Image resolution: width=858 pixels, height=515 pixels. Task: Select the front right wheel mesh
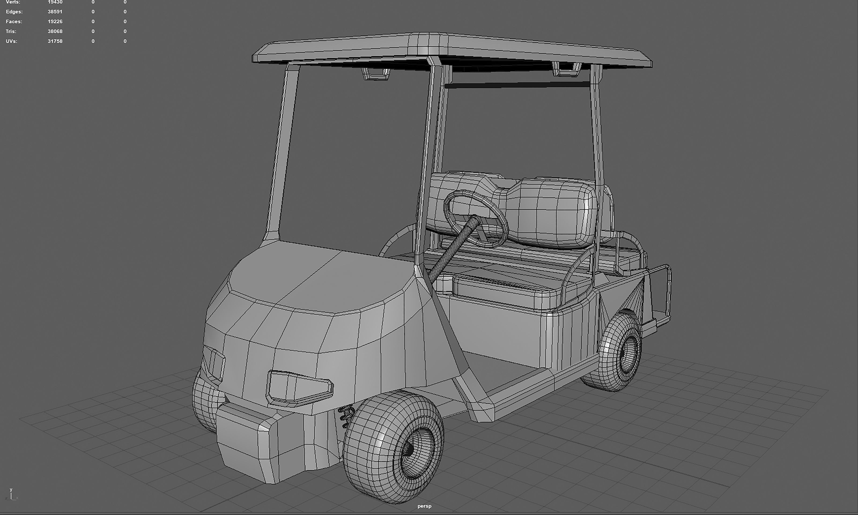pyautogui.click(x=393, y=447)
